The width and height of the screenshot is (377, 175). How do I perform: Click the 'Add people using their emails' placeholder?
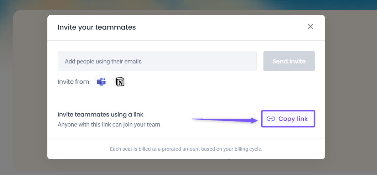tap(103, 61)
